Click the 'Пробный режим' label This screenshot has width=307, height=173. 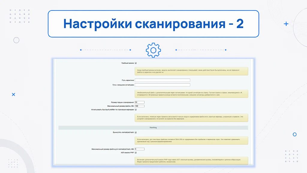click(127, 63)
